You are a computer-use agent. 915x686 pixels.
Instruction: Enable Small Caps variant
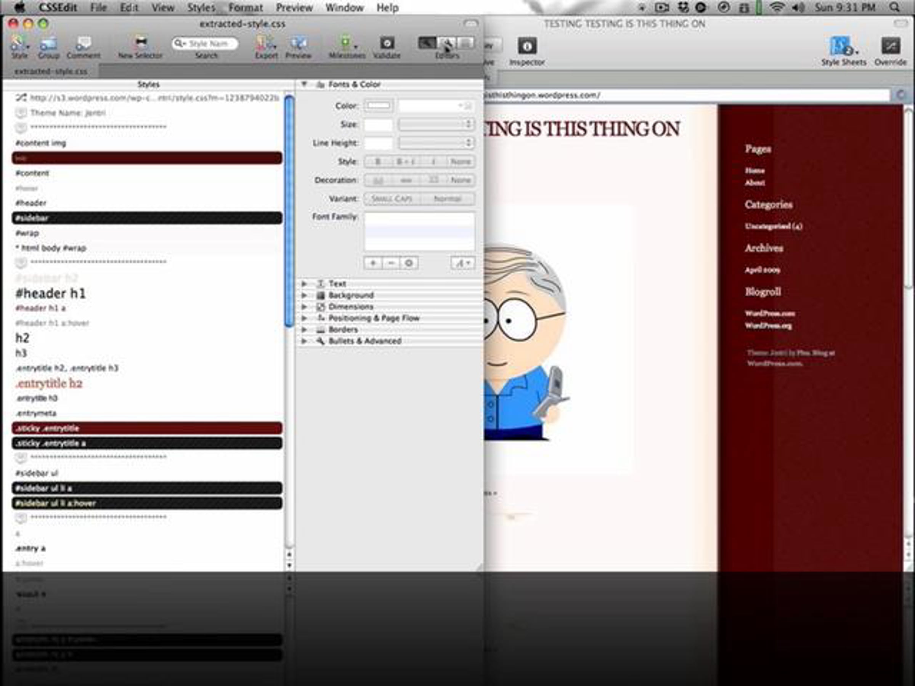(x=391, y=199)
